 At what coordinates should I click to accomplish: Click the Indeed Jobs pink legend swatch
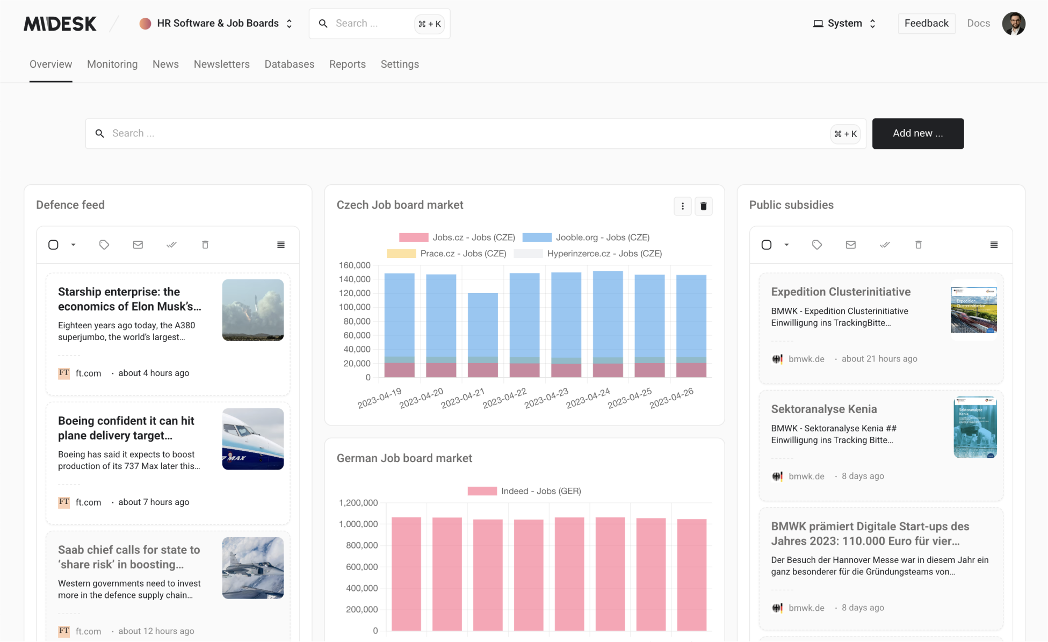pos(481,490)
